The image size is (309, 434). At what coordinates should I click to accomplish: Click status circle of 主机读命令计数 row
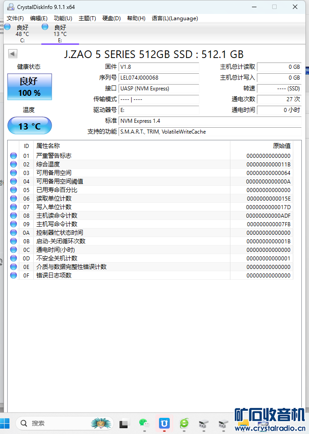(13, 215)
